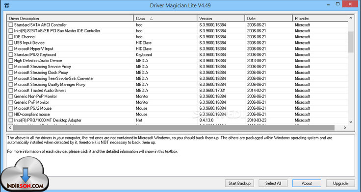Click the vertical scrollbar thumb
The width and height of the screenshot is (361, 192).
click(x=351, y=42)
